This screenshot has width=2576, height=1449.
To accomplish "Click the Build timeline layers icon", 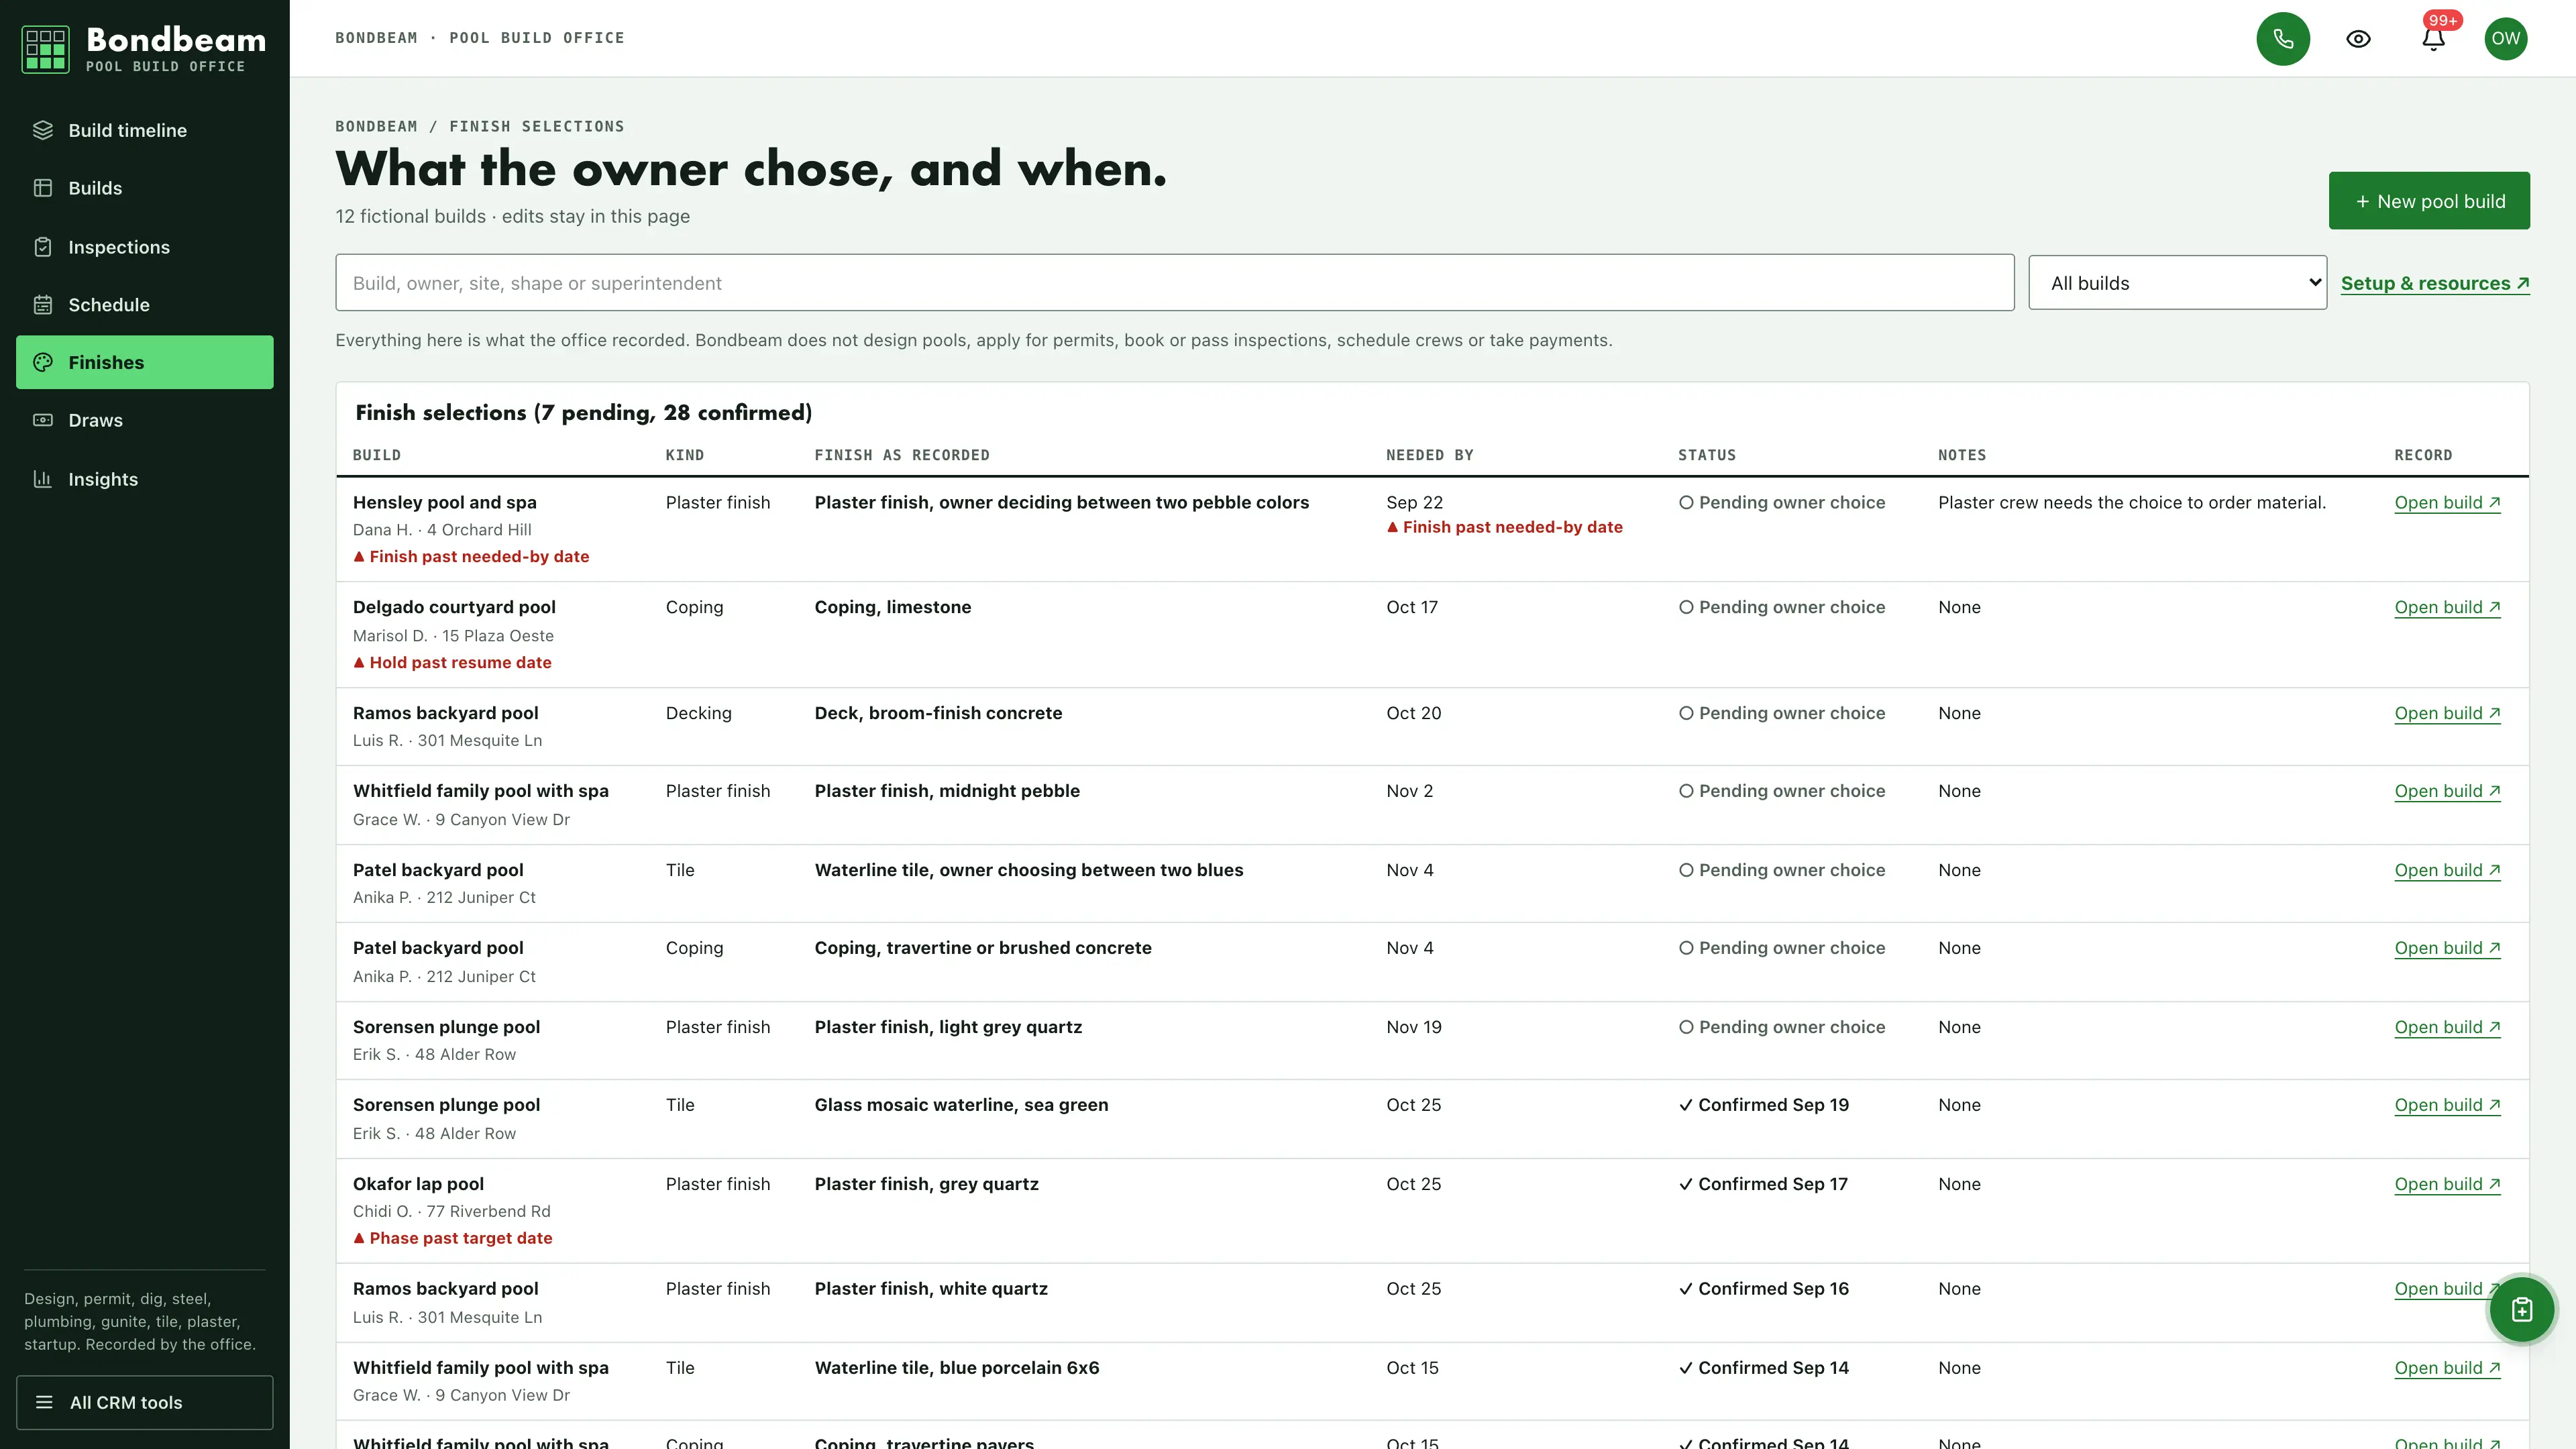I will (43, 130).
